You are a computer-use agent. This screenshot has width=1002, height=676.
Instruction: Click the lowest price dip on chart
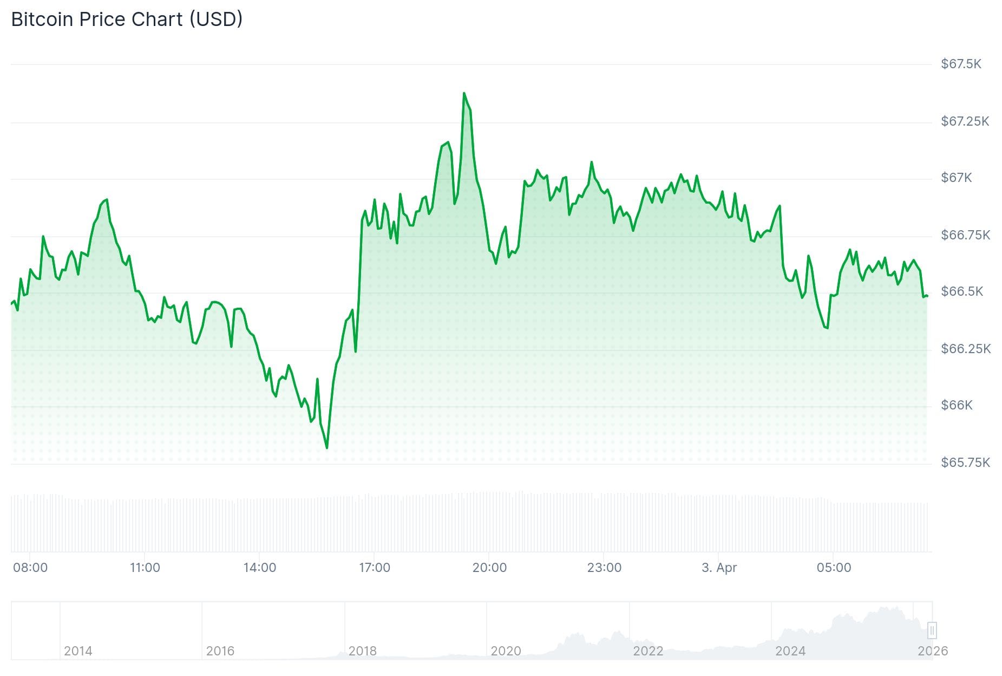click(327, 447)
